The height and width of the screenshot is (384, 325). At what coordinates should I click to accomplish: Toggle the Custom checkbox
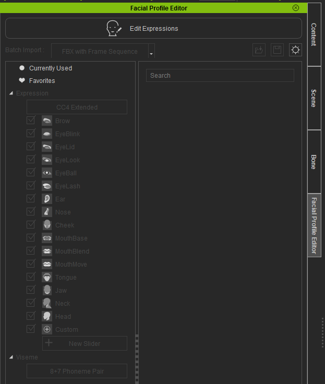(x=31, y=329)
